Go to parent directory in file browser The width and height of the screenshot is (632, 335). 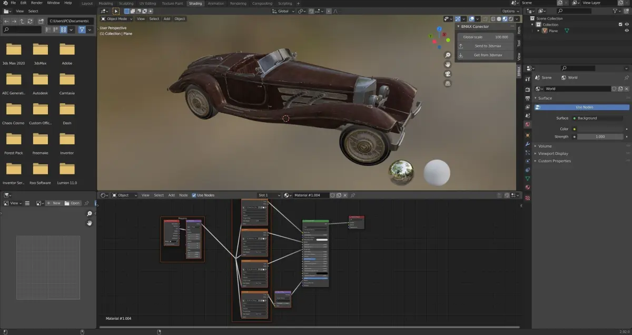click(x=22, y=21)
